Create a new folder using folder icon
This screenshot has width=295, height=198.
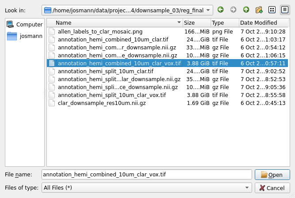(259, 10)
